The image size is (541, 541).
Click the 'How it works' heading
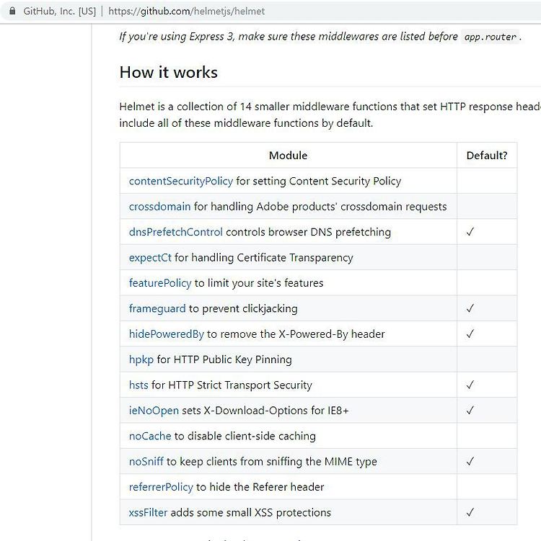169,73
